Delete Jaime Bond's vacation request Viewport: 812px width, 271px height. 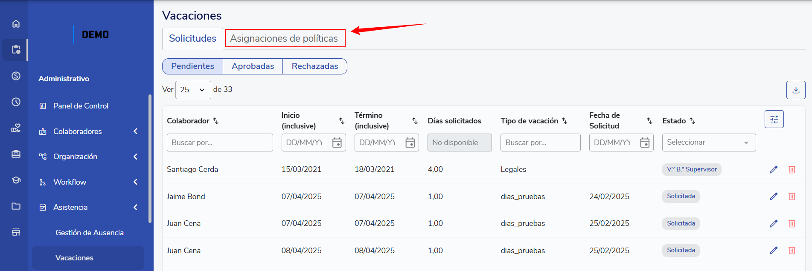pos(792,197)
